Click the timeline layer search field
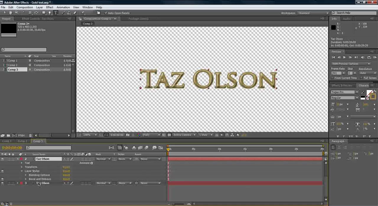The width and height of the screenshot is (378, 206). (49, 148)
